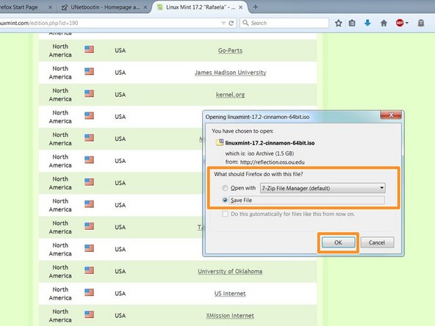
Task: Click the linuxmint-17.2-cinnamon-64bit.iso filename
Action: click(270, 143)
